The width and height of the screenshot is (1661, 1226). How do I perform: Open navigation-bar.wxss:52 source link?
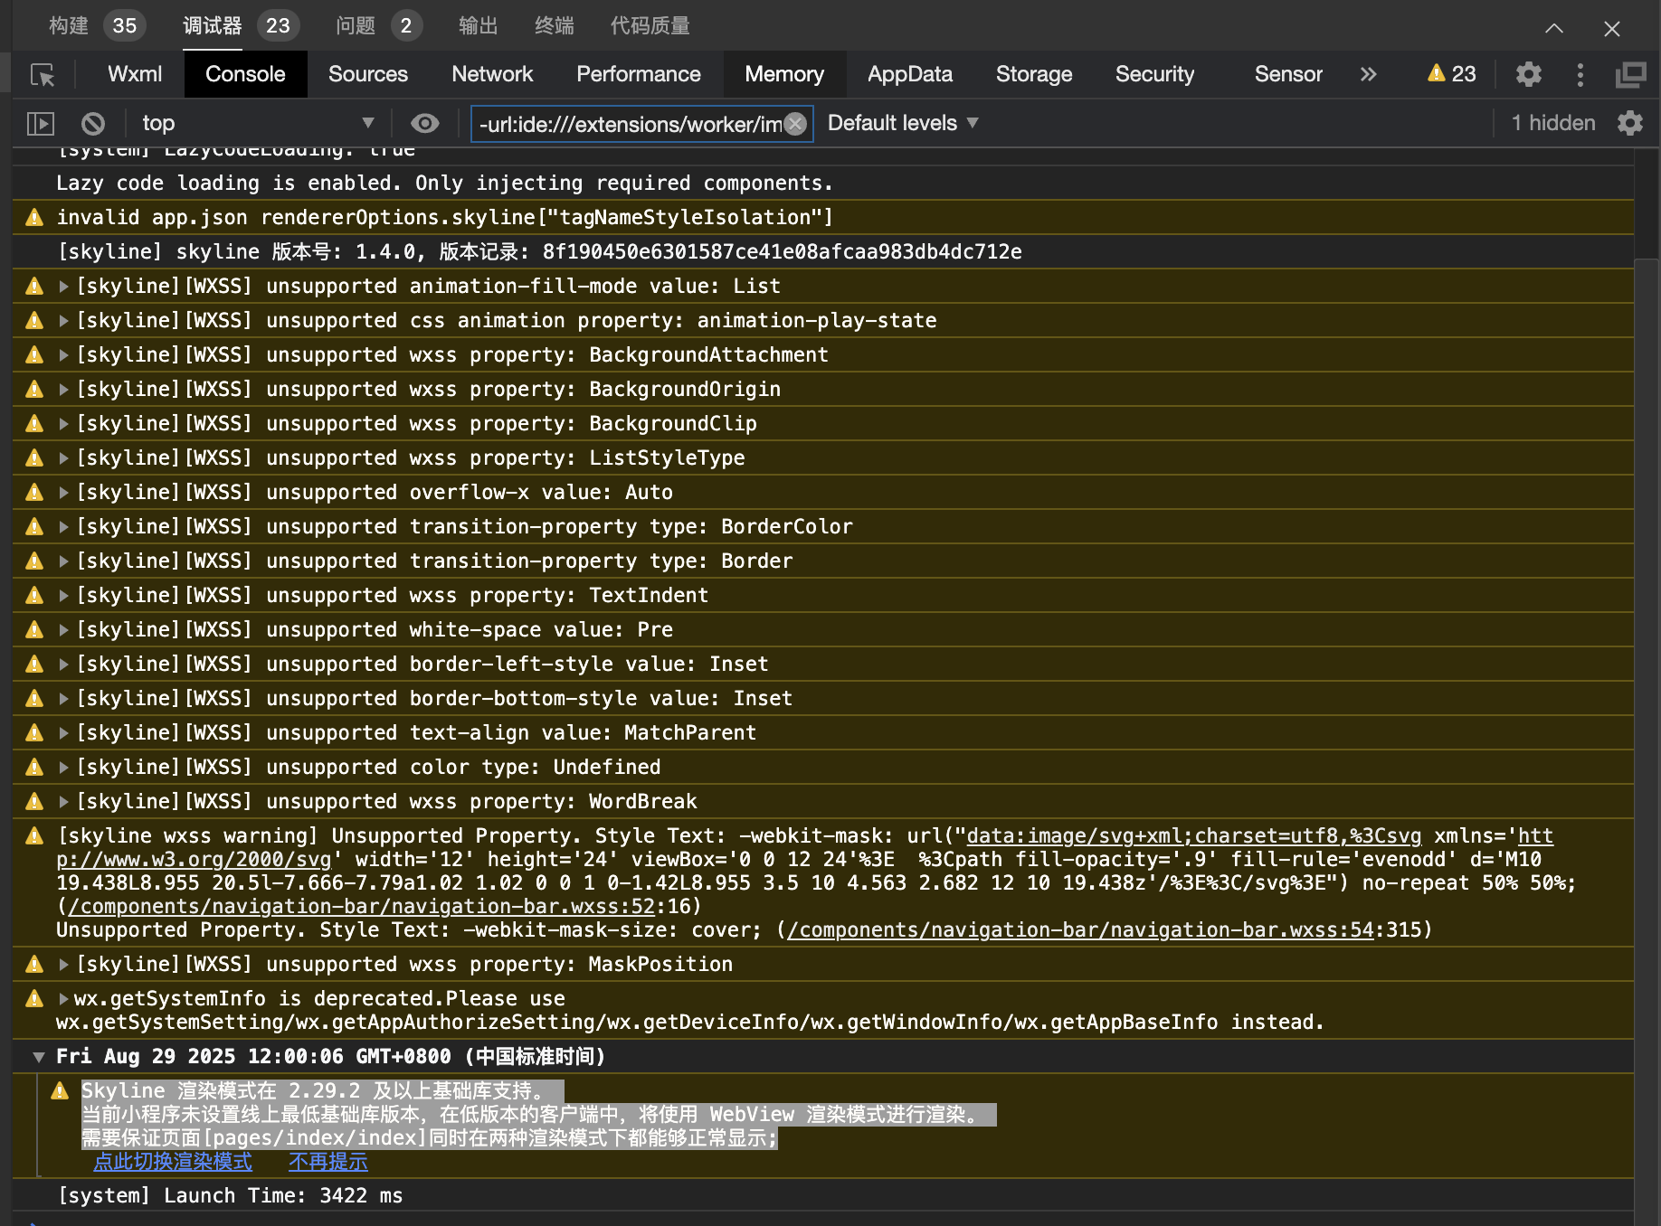(x=362, y=907)
